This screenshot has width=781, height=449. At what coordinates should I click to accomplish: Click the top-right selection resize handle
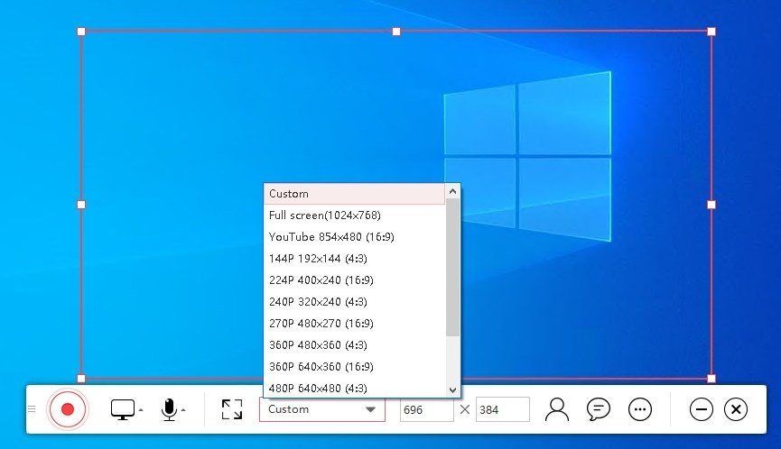click(711, 32)
